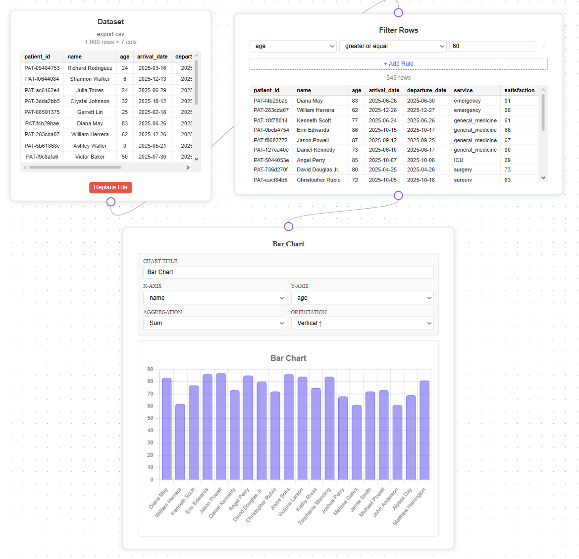This screenshot has width=579, height=559.
Task: Open the Y-Axis dropdown showing age
Action: point(362,297)
